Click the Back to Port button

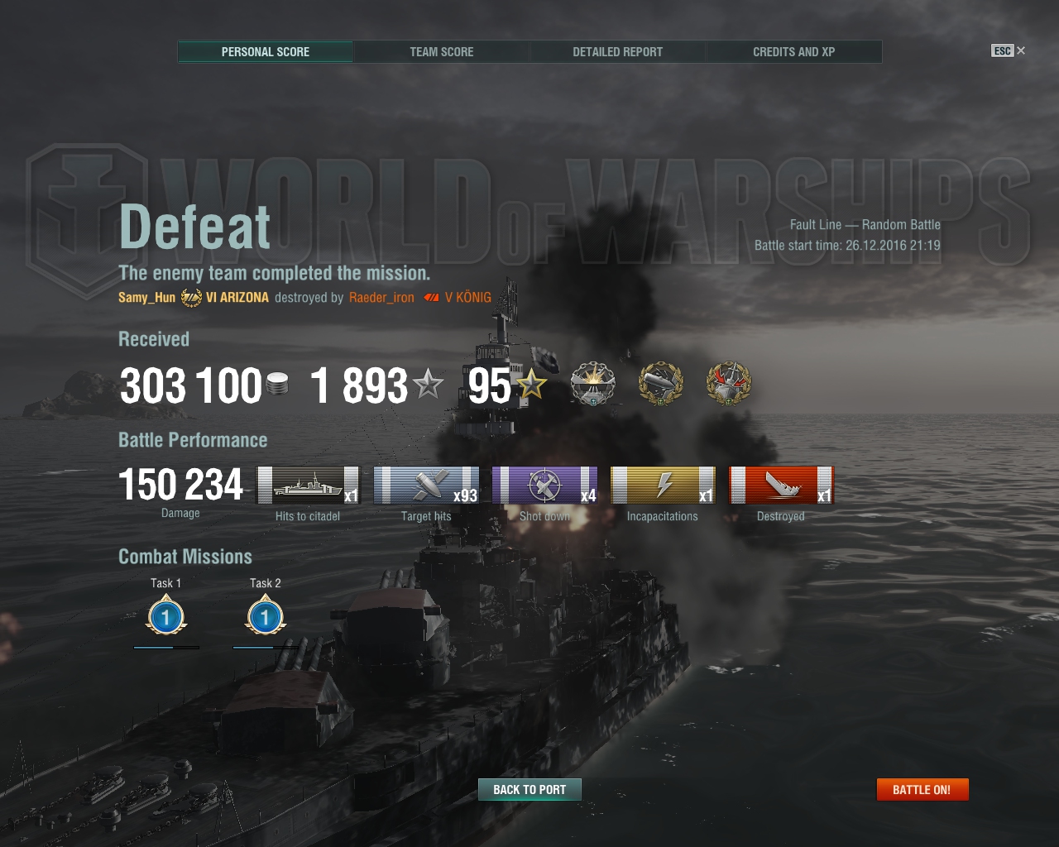[529, 790]
